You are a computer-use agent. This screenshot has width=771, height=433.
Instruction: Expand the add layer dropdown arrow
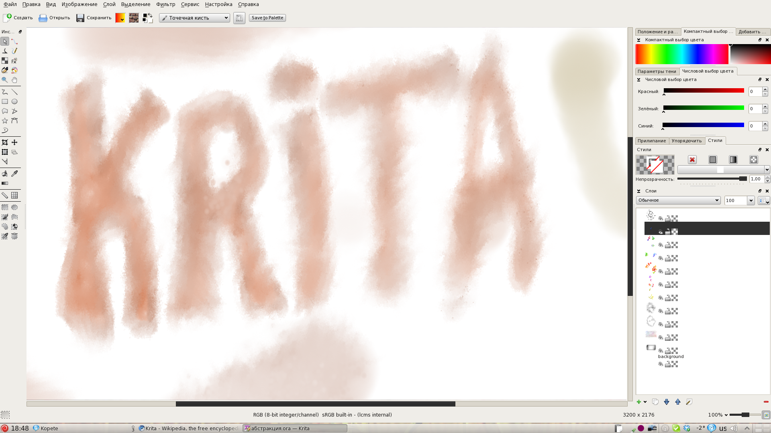(645, 402)
